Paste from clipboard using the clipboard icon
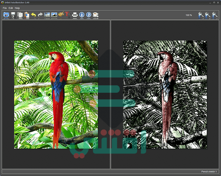This screenshot has width=221, height=176. click(x=27, y=14)
